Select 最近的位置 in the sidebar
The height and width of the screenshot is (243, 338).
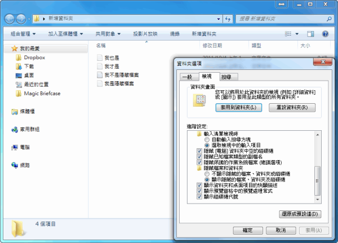[x=36, y=85]
